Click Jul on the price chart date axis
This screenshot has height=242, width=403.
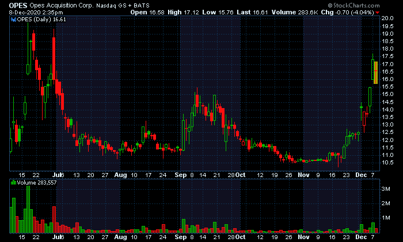coord(57,175)
